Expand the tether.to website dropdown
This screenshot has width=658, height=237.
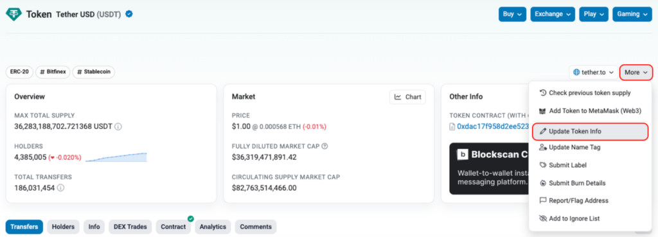[593, 72]
